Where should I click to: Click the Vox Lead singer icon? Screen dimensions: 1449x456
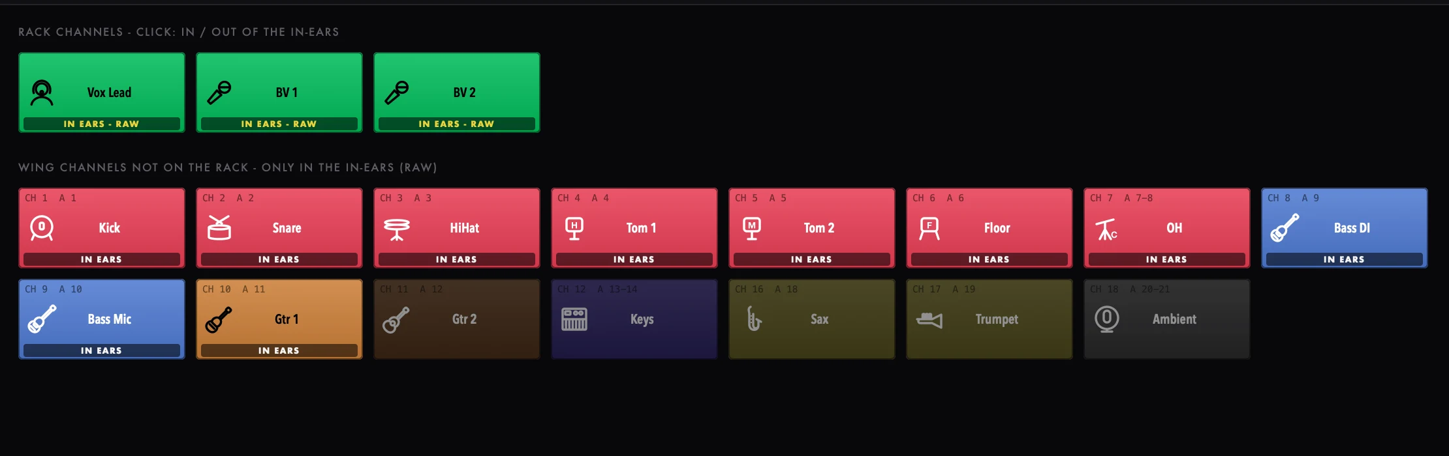[42, 93]
